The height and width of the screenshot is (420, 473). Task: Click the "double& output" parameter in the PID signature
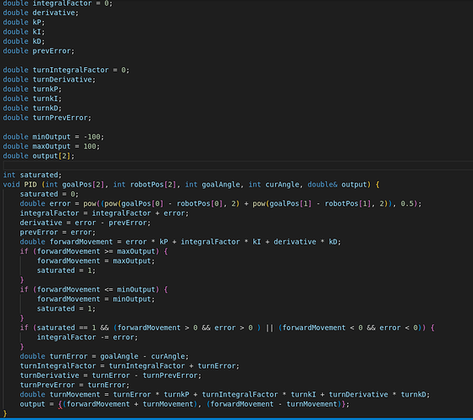tap(337, 185)
